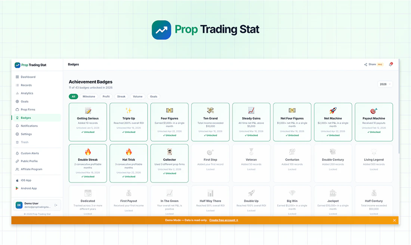411x245 pixels.
Task: Click the Badges sidebar icon
Action: [x=17, y=118]
